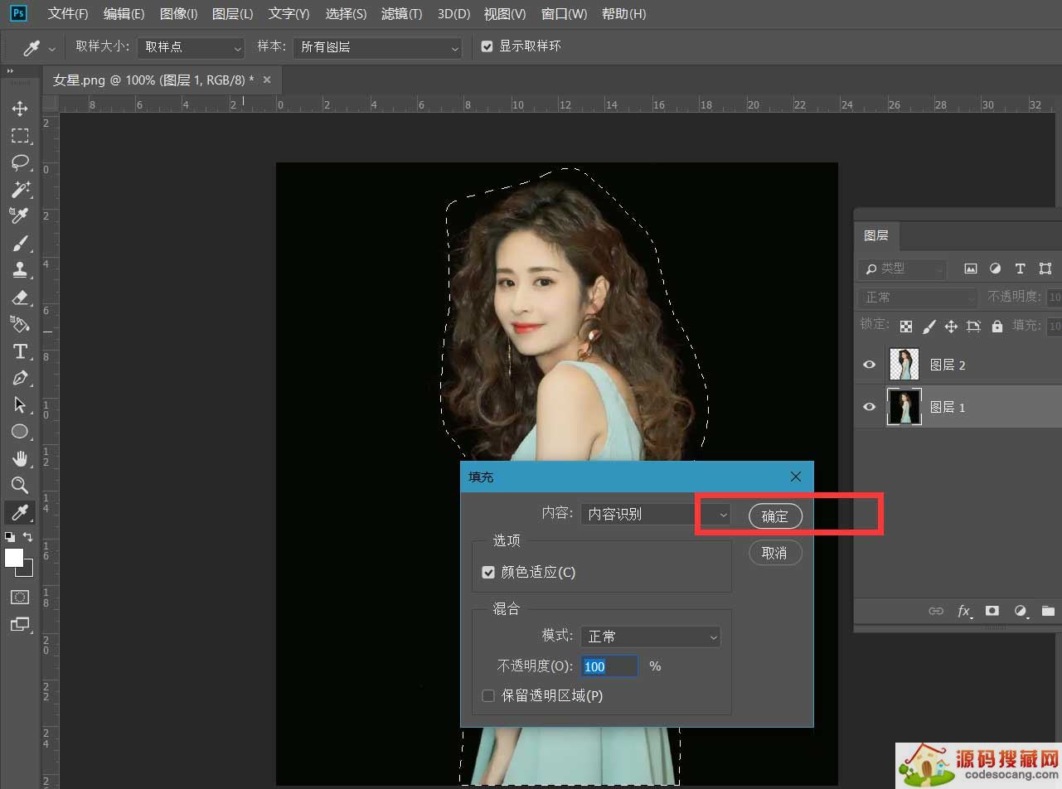Open 选择(S) menu
The width and height of the screenshot is (1062, 789).
point(346,14)
